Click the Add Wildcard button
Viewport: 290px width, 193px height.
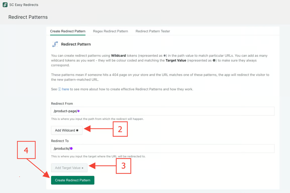(67, 130)
